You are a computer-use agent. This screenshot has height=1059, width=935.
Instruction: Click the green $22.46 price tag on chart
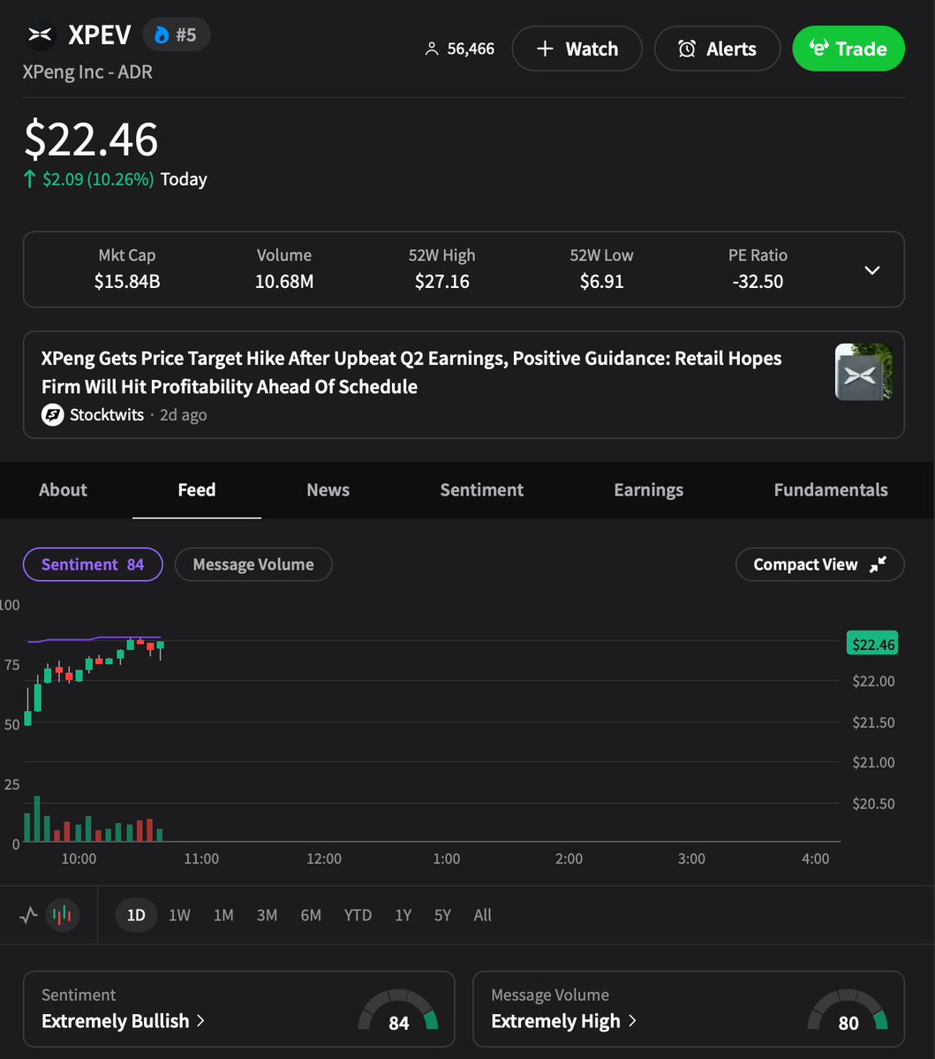click(x=873, y=644)
